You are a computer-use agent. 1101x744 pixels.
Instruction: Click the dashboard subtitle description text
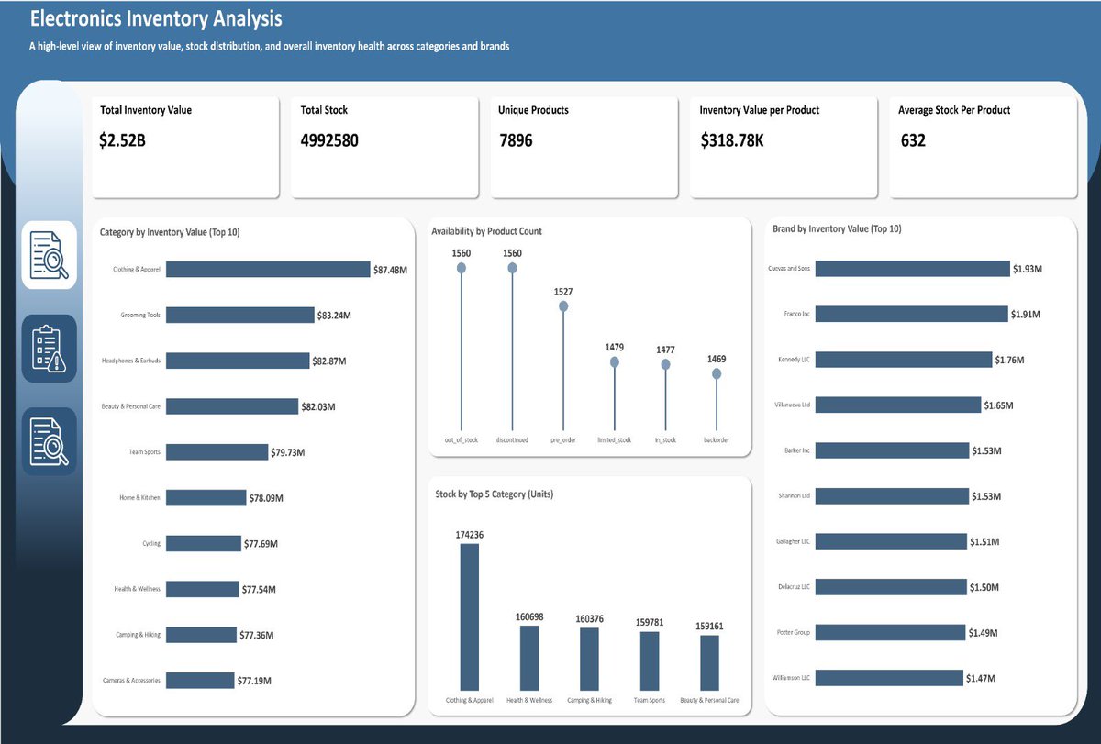click(269, 45)
